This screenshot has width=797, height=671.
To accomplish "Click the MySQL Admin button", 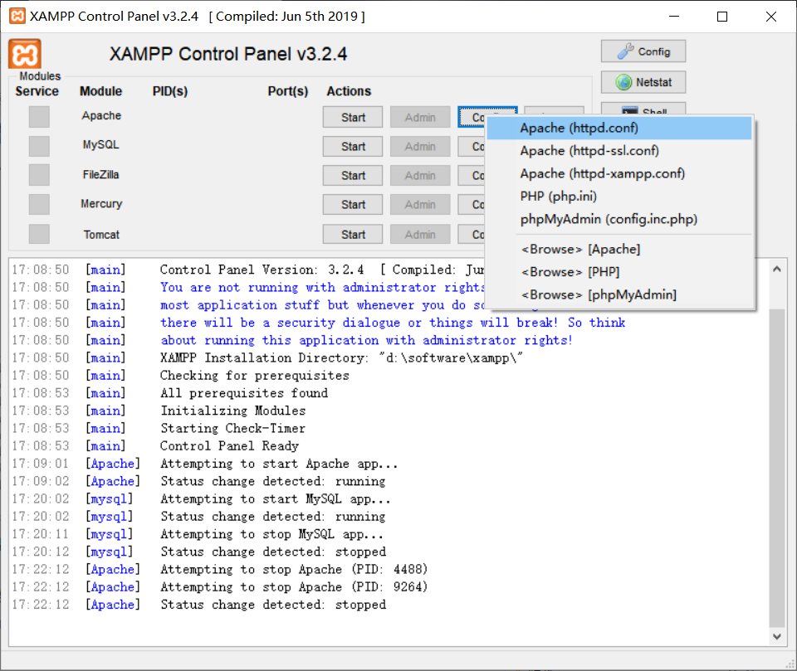I will 420,146.
